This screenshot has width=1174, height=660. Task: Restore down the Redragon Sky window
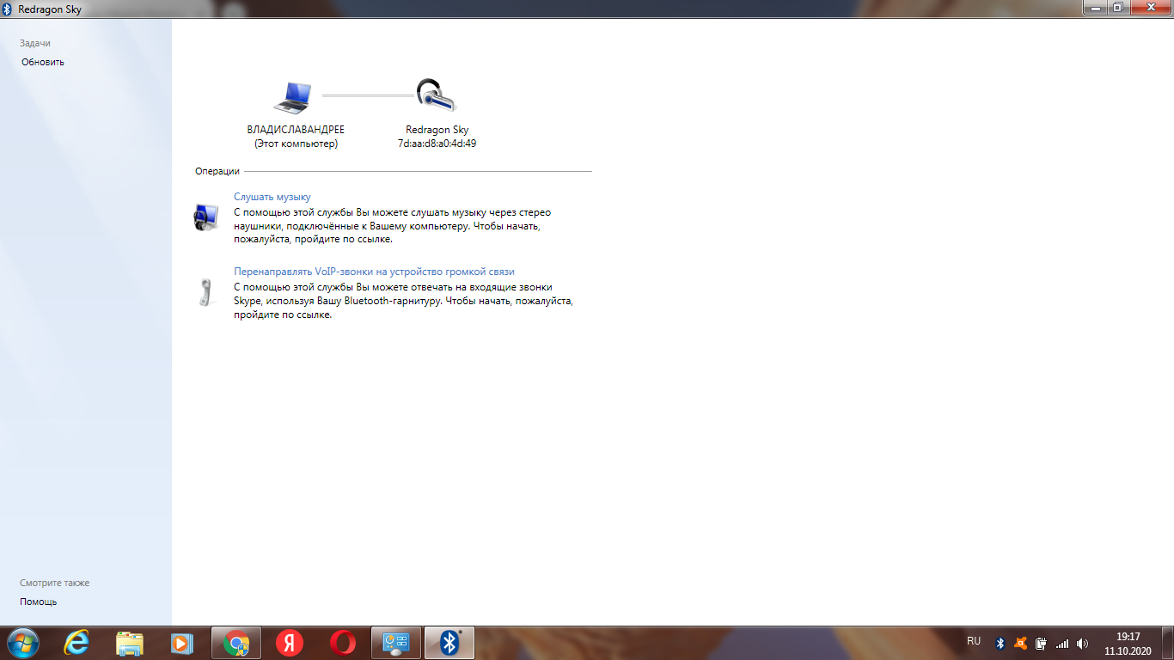(1117, 7)
